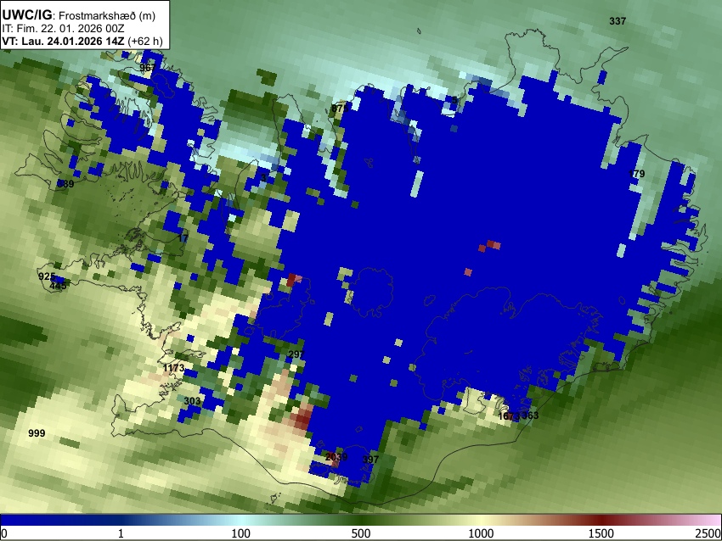Click the map value 871 in the north
722x541 pixels.
click(x=339, y=109)
